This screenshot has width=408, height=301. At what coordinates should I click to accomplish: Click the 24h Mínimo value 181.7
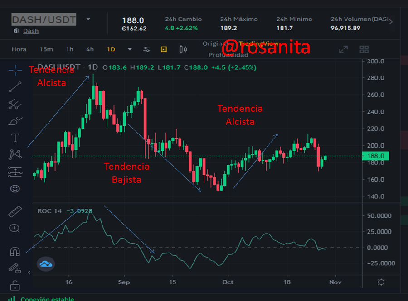[285, 28]
